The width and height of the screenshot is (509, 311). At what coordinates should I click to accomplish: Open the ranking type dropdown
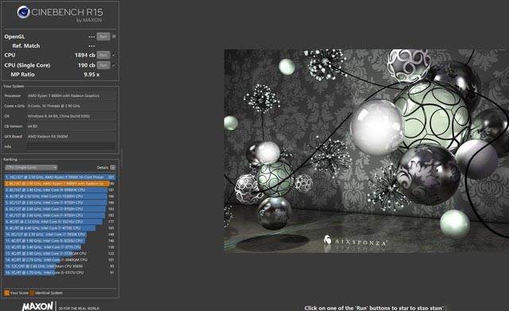pyautogui.click(x=31, y=168)
